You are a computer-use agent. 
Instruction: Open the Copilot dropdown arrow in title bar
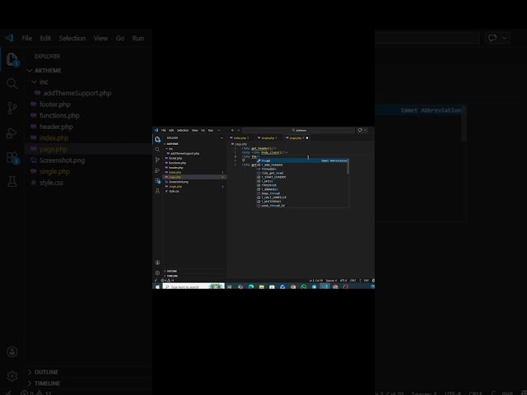[x=365, y=130]
